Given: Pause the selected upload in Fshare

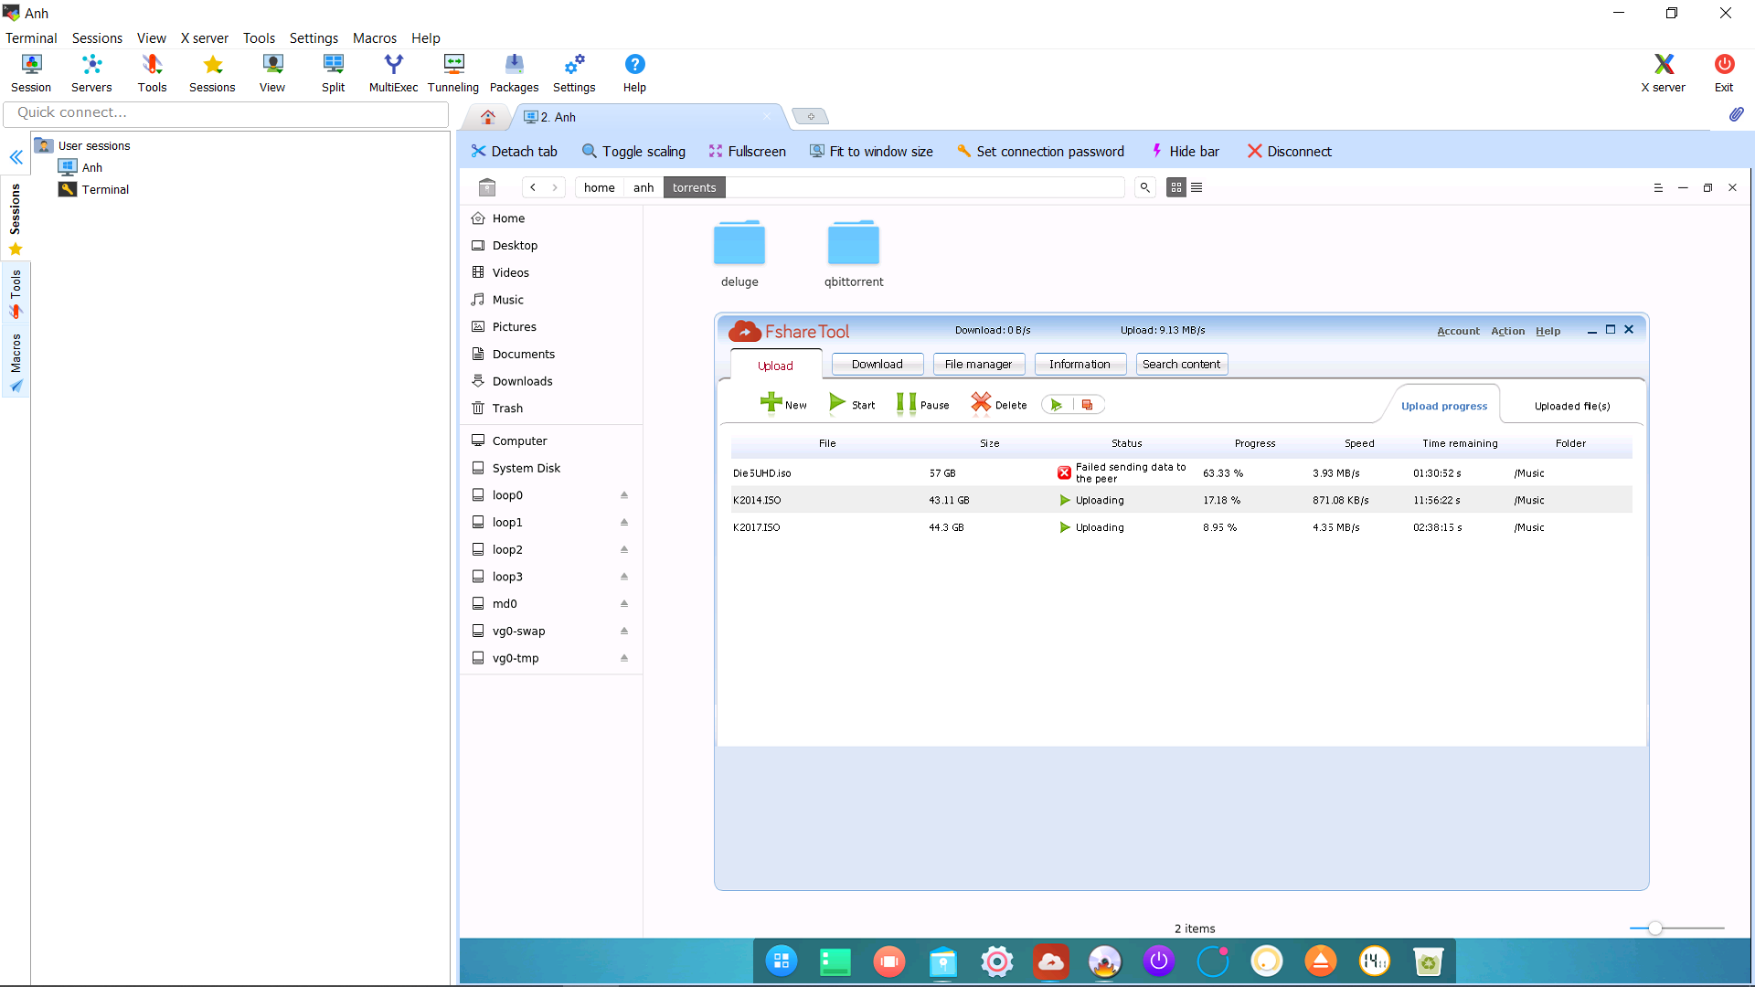Looking at the screenshot, I should (922, 404).
